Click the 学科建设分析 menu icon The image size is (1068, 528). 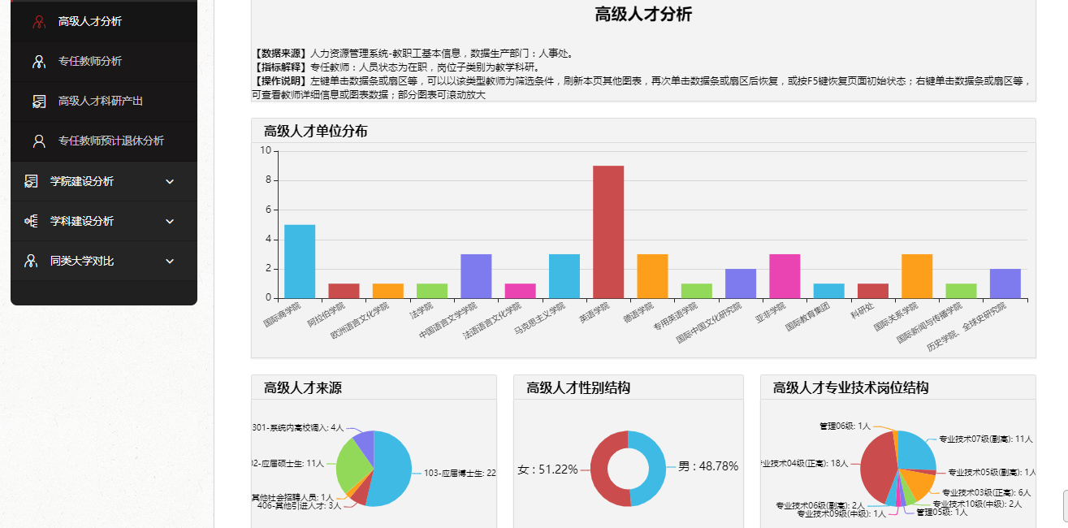click(x=31, y=221)
